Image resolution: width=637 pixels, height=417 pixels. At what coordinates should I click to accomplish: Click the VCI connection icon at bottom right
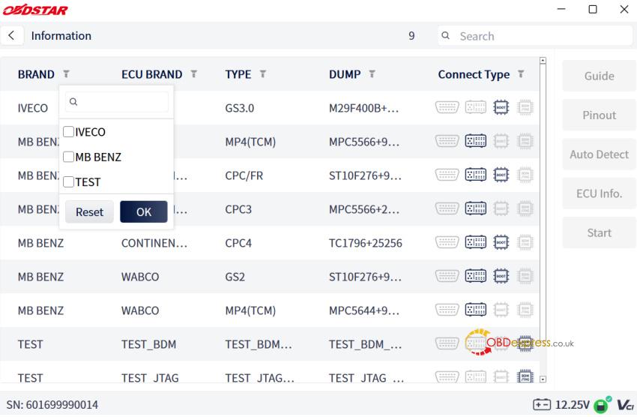(x=626, y=405)
